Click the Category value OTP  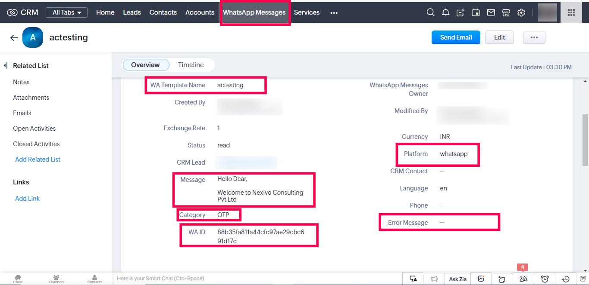tap(223, 215)
